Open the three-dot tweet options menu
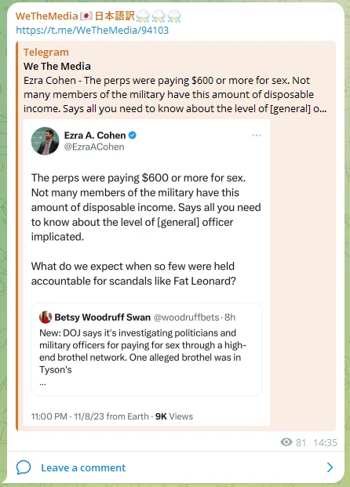 [257, 136]
